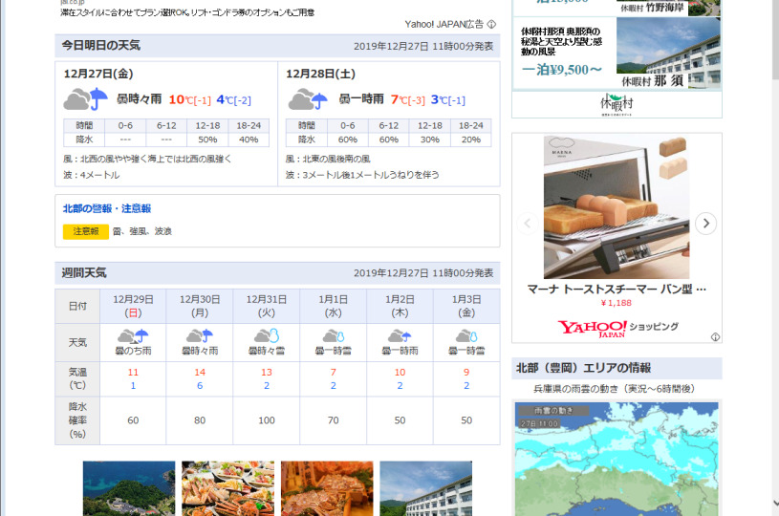Click the page vertical scrollbar
This screenshot has width=779, height=516.
[x=775, y=40]
